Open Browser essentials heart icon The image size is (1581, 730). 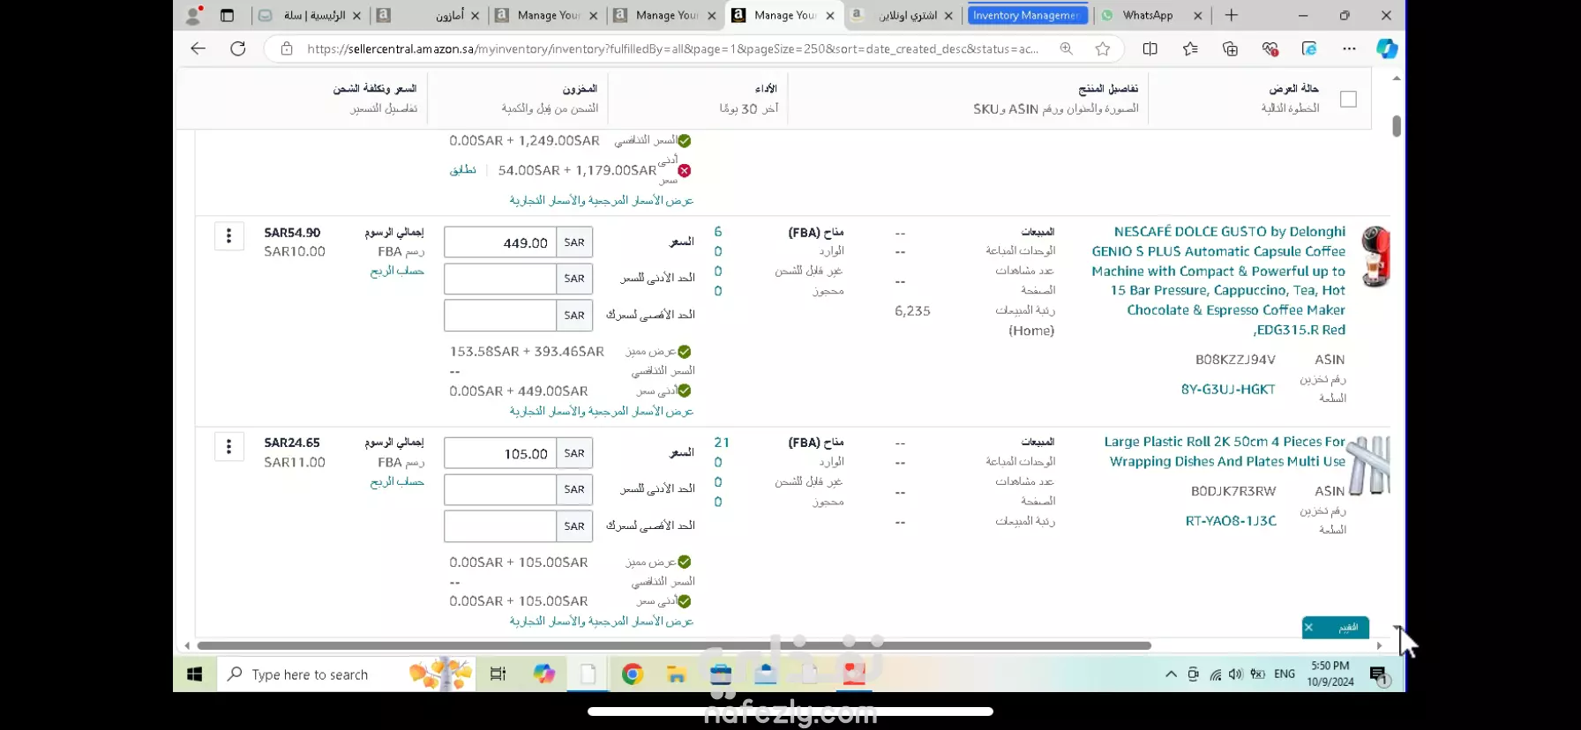[1270, 48]
